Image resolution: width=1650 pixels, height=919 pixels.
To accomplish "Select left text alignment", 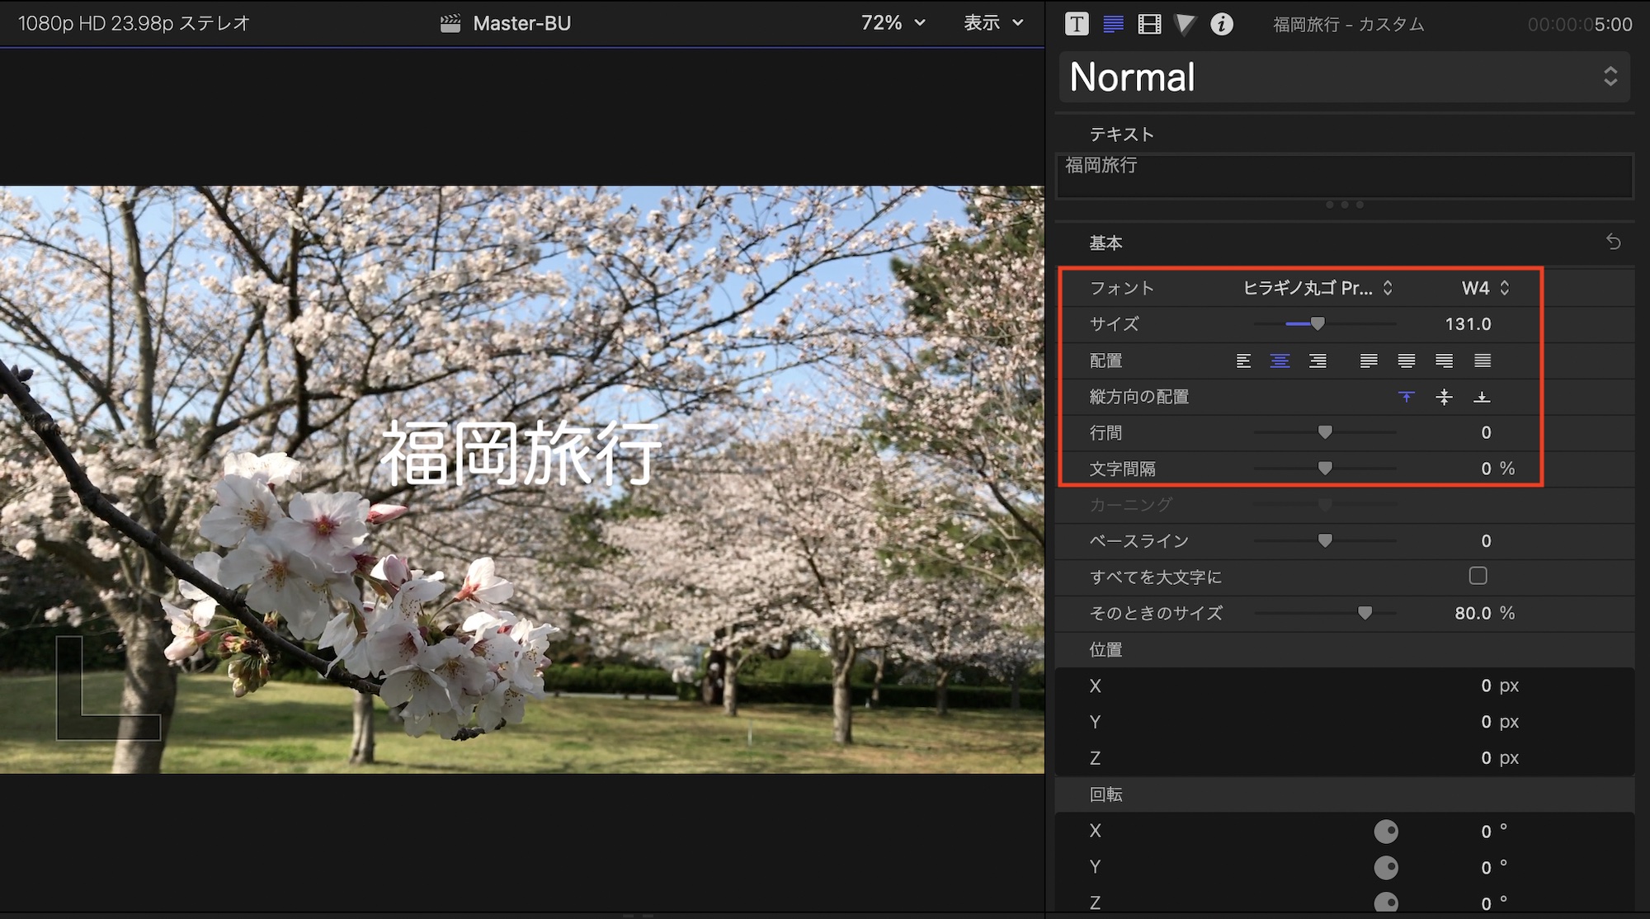I will 1243,361.
